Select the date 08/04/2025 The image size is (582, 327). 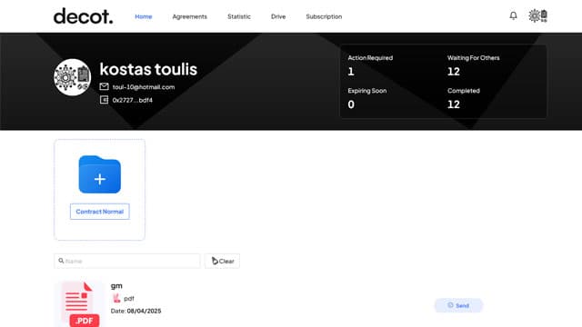(144, 311)
